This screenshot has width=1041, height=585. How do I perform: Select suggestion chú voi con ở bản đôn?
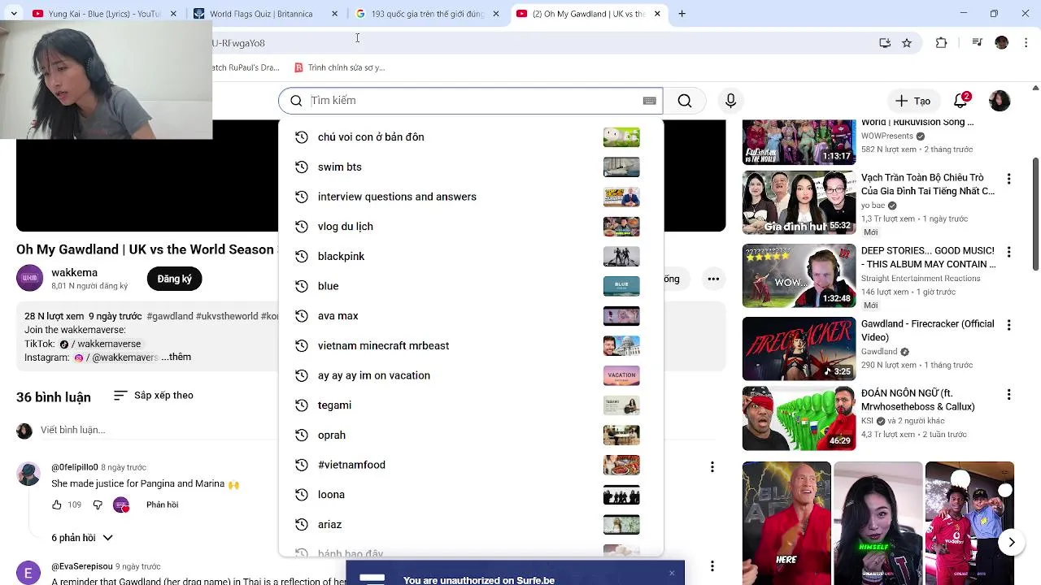coord(470,137)
